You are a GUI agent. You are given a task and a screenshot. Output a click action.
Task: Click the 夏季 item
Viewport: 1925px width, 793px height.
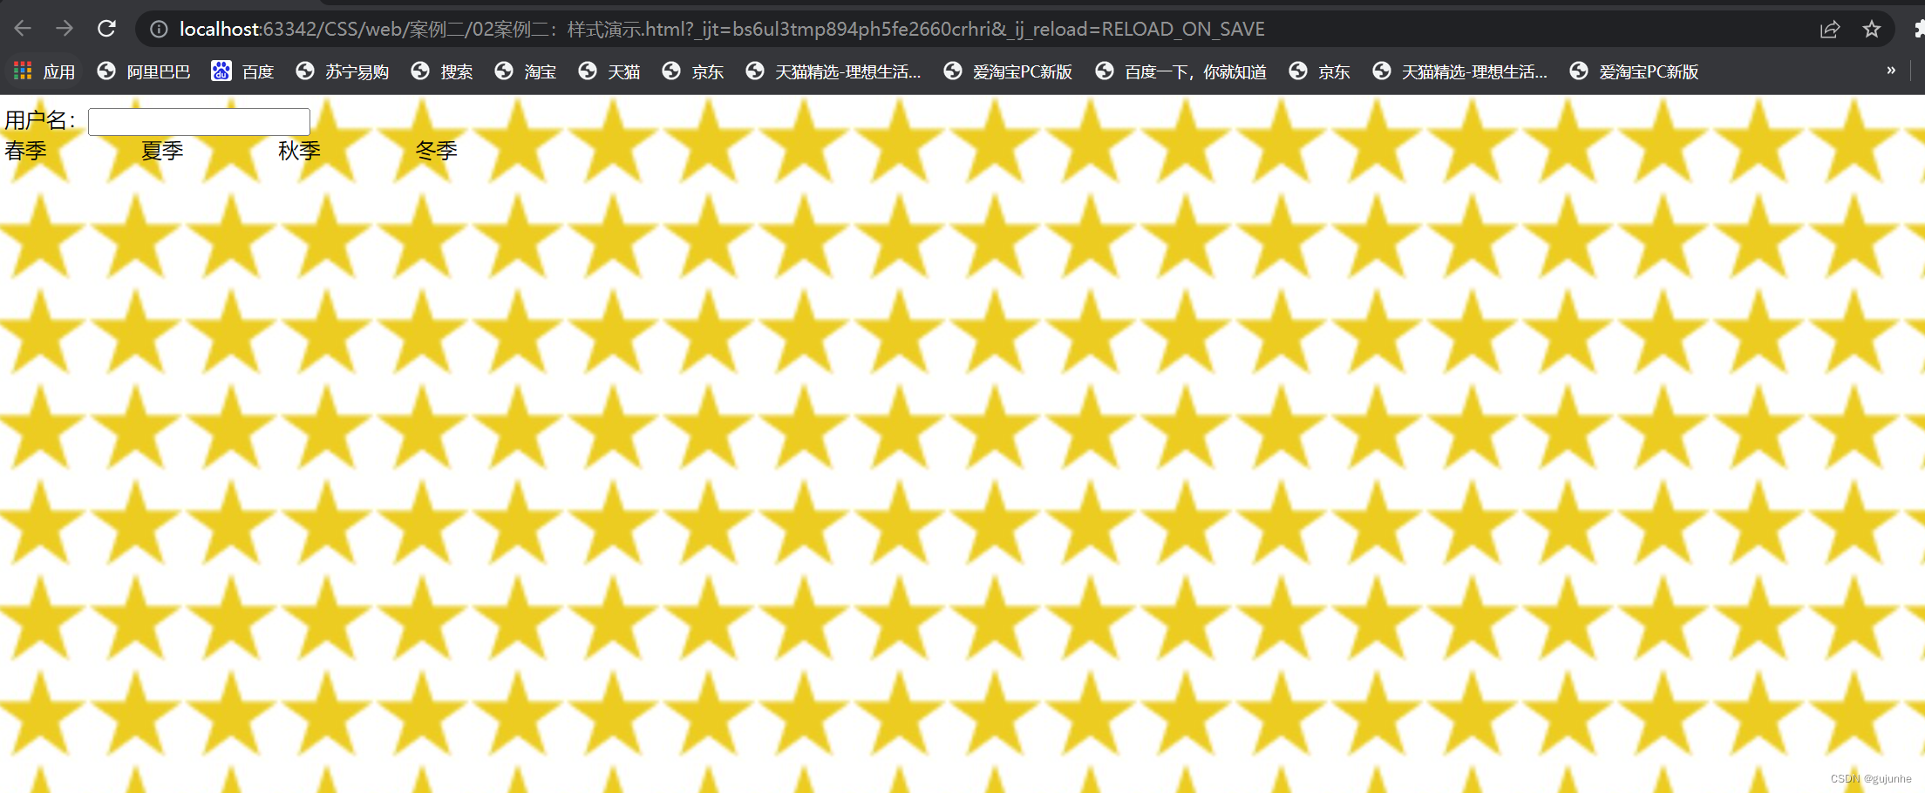162,151
